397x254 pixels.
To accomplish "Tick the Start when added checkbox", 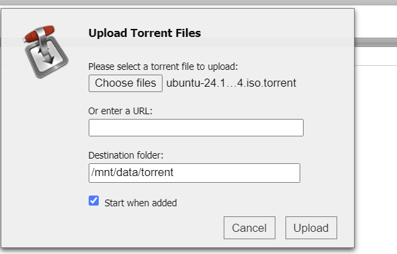I will coord(93,200).
